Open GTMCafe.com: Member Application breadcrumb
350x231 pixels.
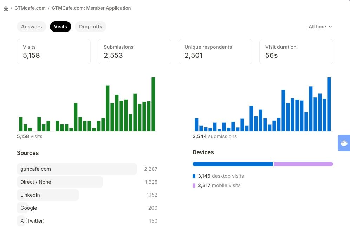coord(91,8)
